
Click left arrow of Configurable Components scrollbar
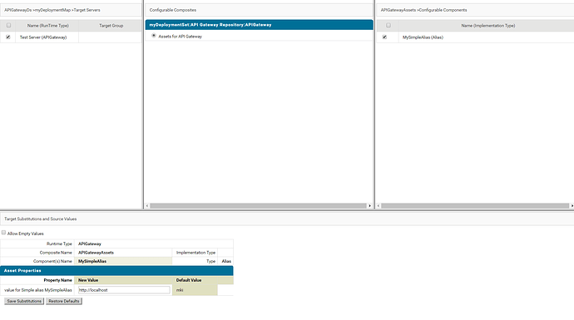click(379, 206)
